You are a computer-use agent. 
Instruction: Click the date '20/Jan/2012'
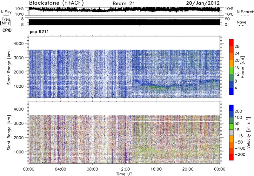pyautogui.click(x=203, y=3)
